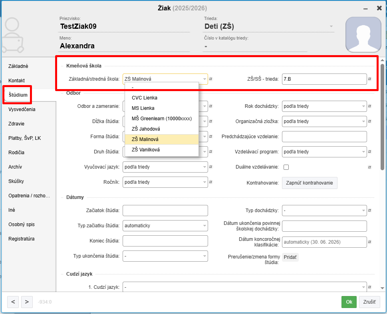
Task: Confirm the form with the green Ok button
Action: (x=349, y=302)
